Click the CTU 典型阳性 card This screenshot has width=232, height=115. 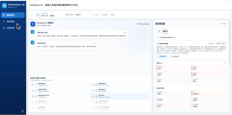tap(209, 93)
